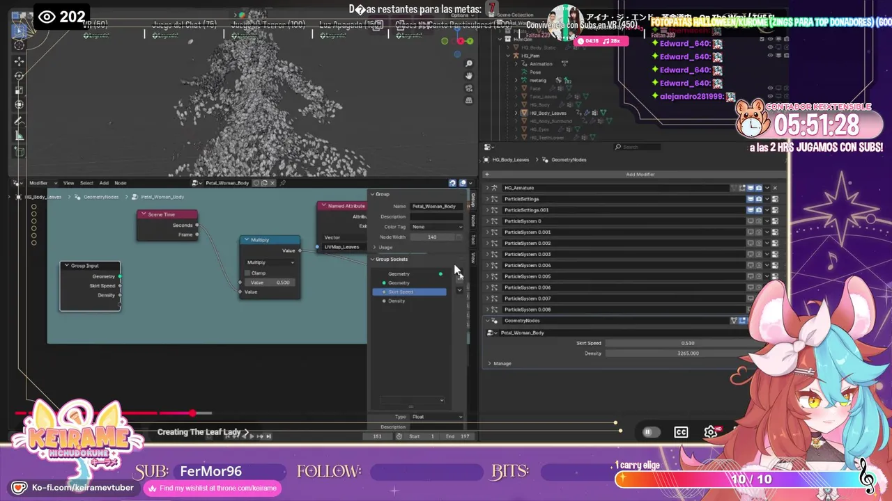Toggle closed captions on video player

681,432
